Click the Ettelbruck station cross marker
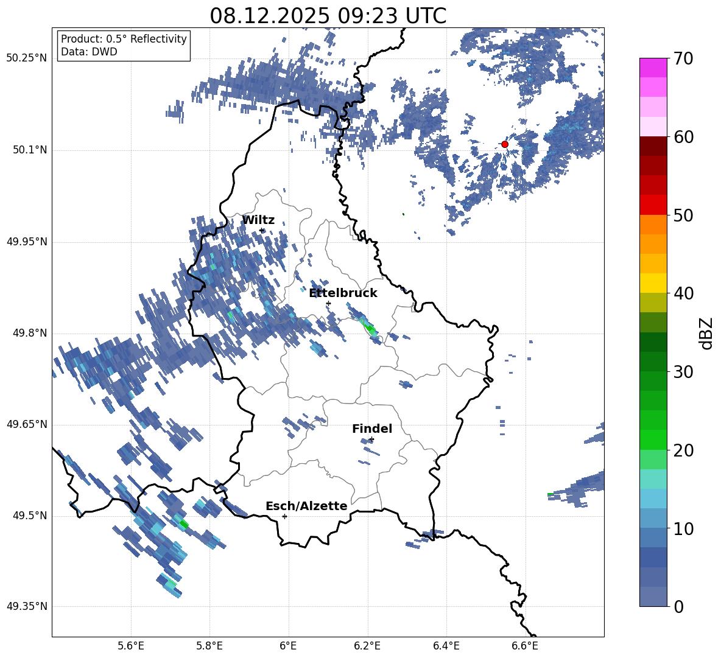 (x=328, y=304)
